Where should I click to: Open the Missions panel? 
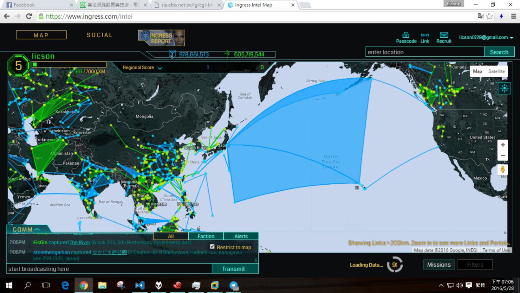(439, 265)
